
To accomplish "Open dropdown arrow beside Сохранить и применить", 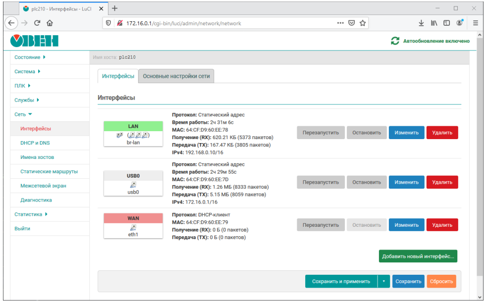I will coord(383,281).
